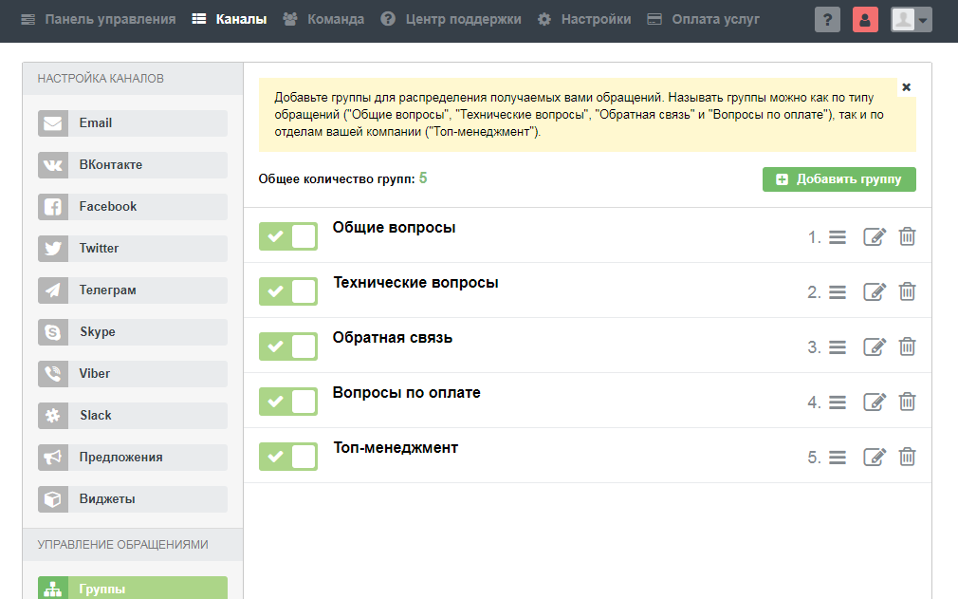
Task: Dismiss the yellow info banner
Action: coord(906,86)
